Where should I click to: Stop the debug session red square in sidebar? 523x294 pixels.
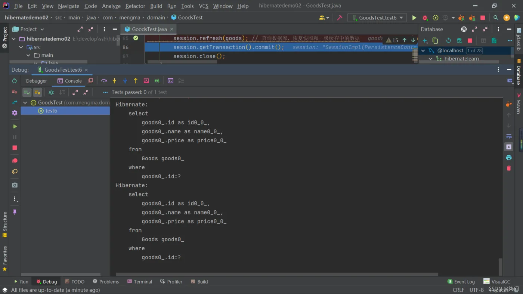click(15, 148)
